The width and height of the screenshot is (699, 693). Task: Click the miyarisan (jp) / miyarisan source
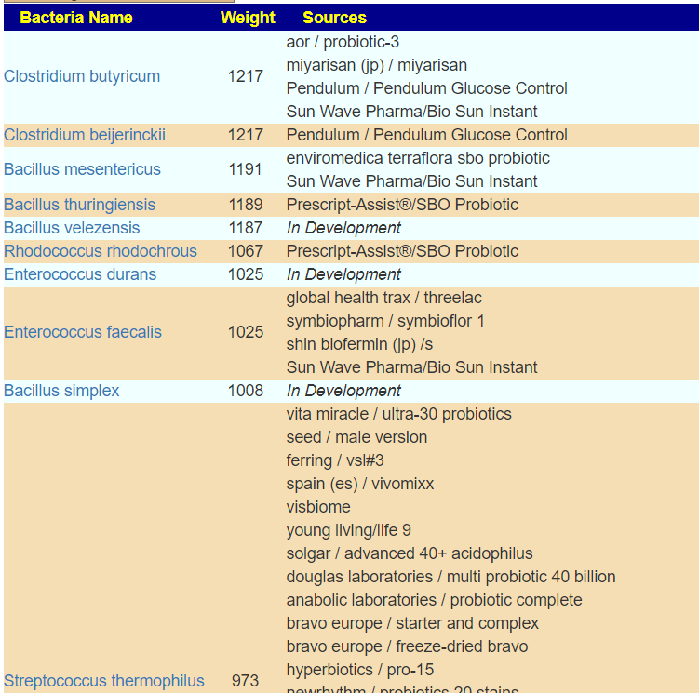tap(377, 65)
